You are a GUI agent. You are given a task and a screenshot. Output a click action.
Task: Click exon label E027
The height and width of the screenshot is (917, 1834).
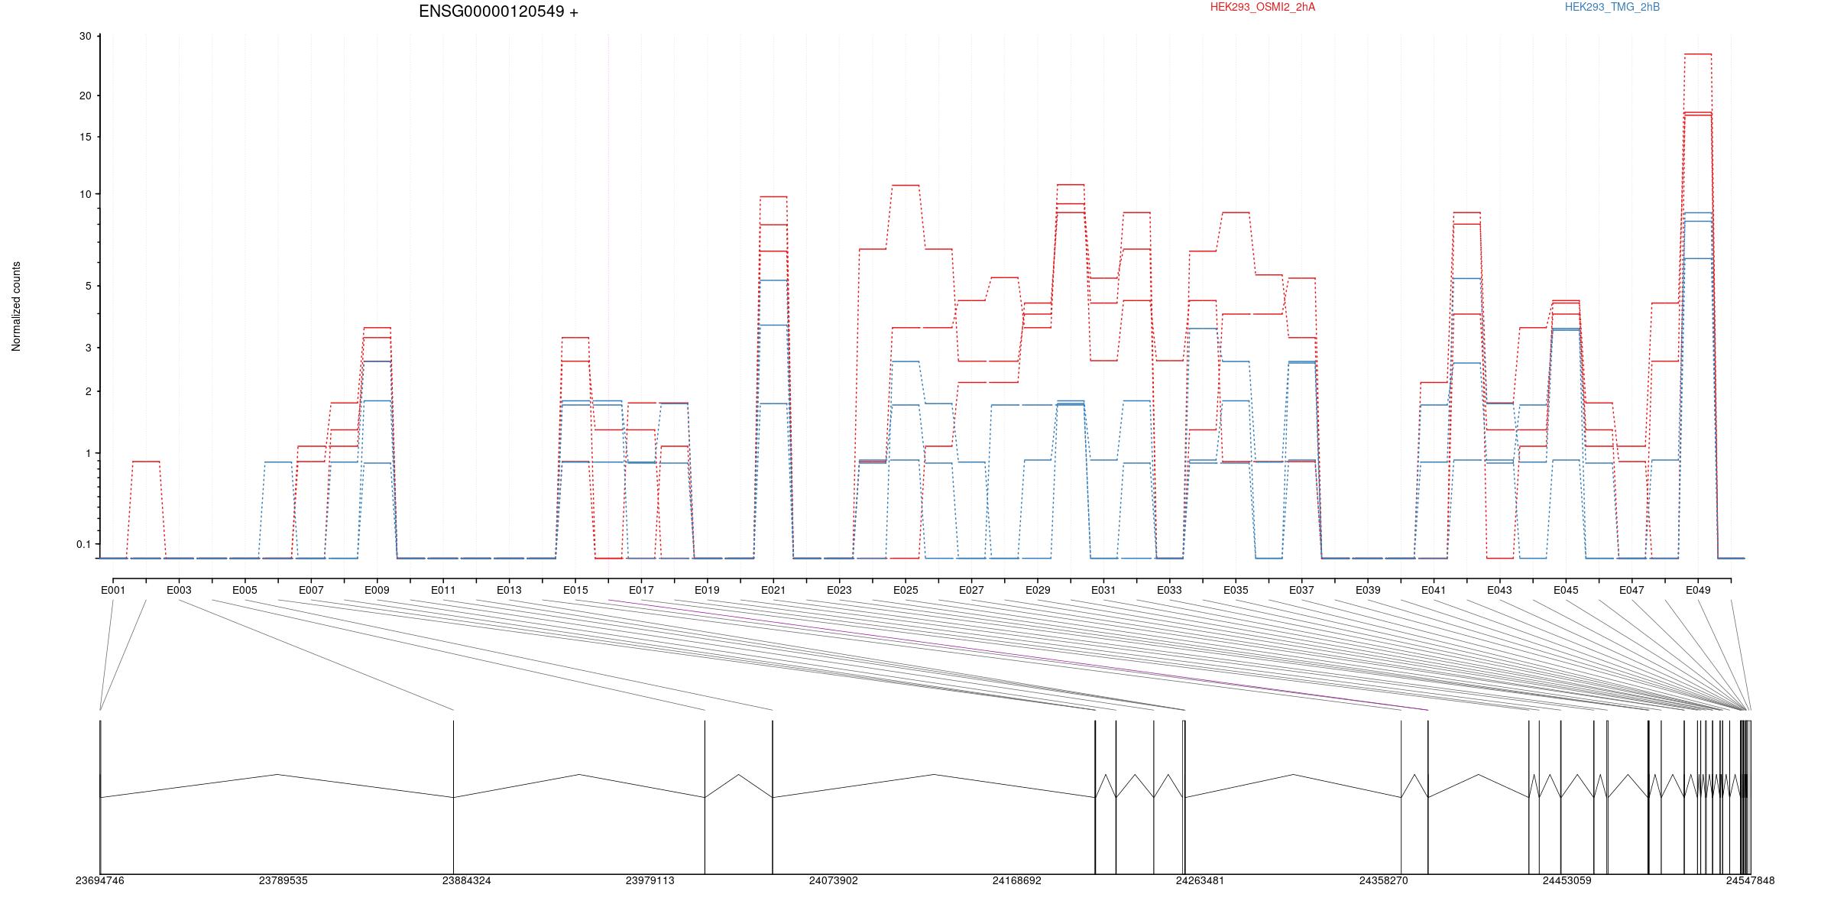tap(971, 590)
